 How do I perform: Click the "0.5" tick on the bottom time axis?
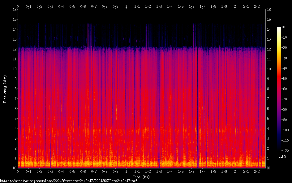click(72, 172)
